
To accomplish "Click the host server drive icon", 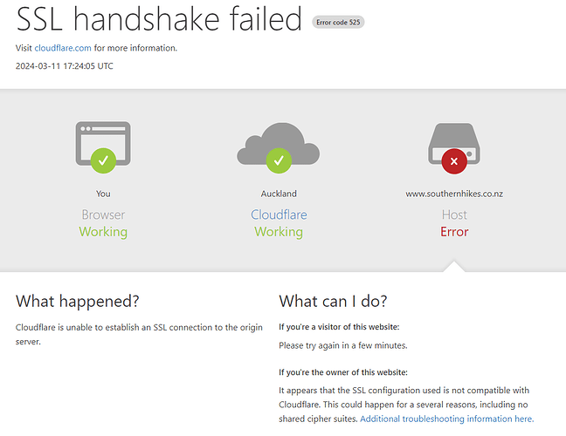I will coord(454,144).
